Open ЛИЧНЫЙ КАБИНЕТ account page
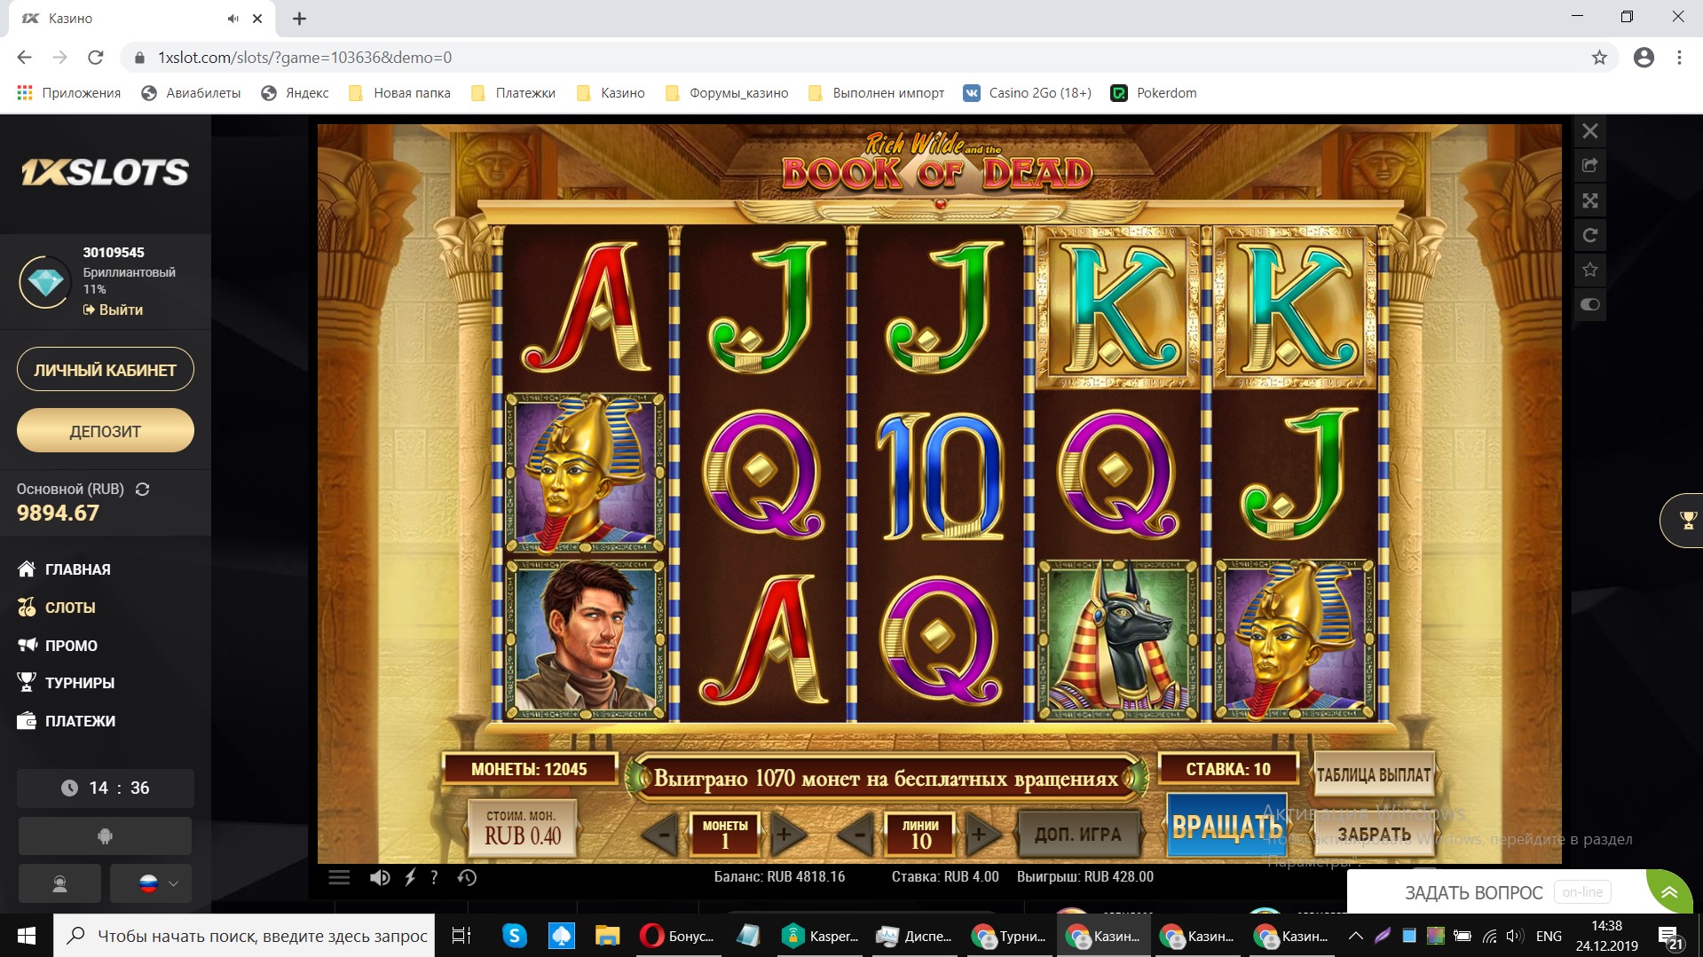The image size is (1703, 957). (x=105, y=370)
